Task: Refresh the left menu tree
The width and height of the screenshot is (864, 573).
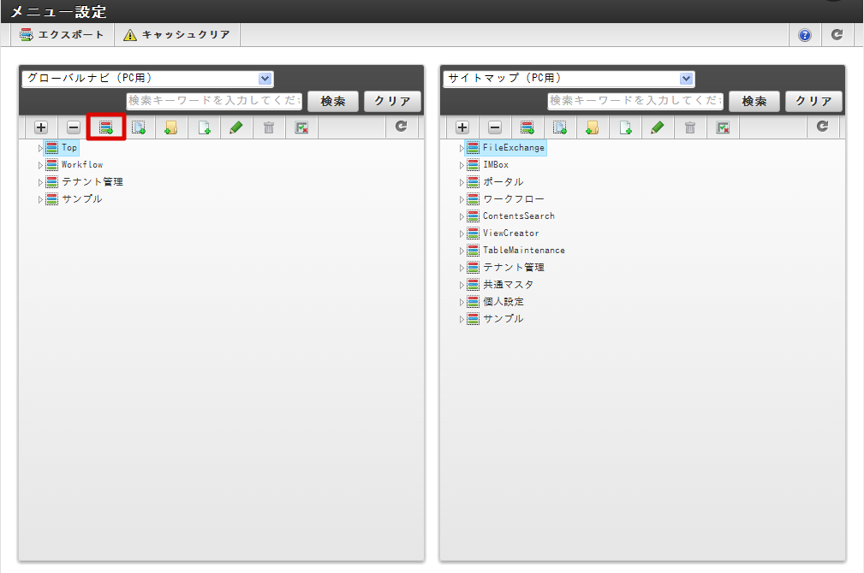Action: (399, 127)
